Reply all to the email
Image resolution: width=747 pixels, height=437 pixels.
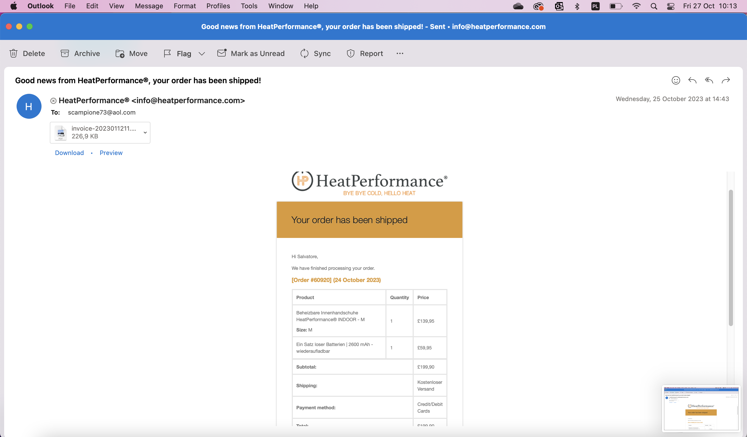[x=709, y=80]
